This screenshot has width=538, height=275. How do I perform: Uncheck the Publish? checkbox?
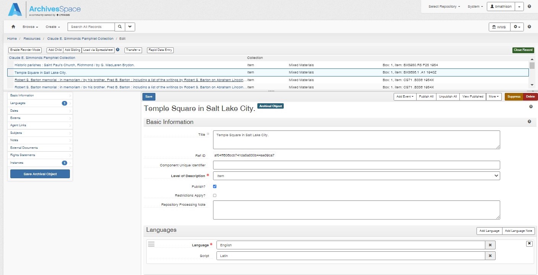[215, 186]
